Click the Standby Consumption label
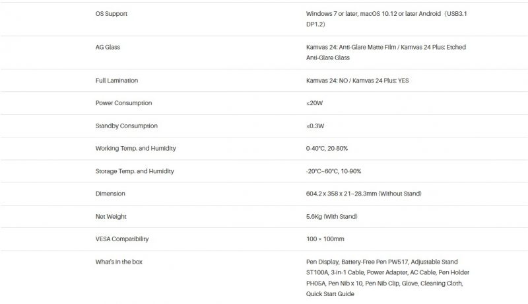 point(126,126)
